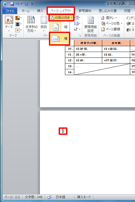This screenshot has width=135, height=202.
Task: Open the 文字列の方向 text direction dropdown
Action: pos(31,24)
